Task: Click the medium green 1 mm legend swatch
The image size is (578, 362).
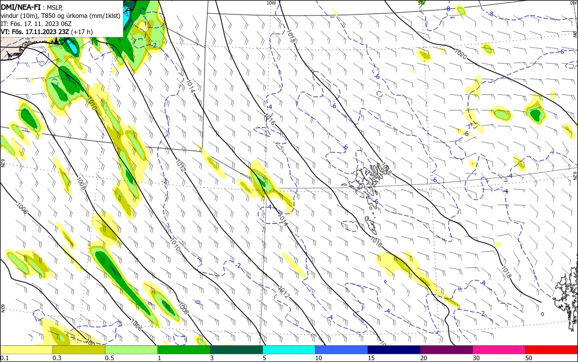Action: click(184, 350)
